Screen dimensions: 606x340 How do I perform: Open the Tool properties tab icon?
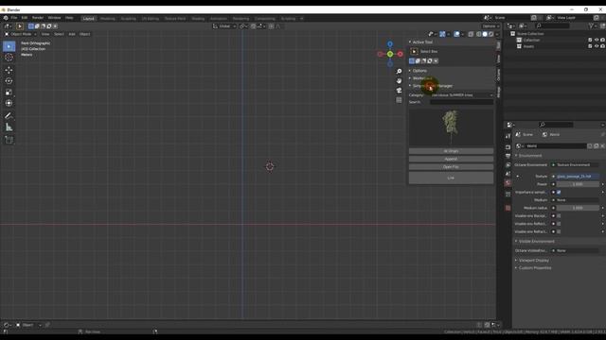coord(508,136)
